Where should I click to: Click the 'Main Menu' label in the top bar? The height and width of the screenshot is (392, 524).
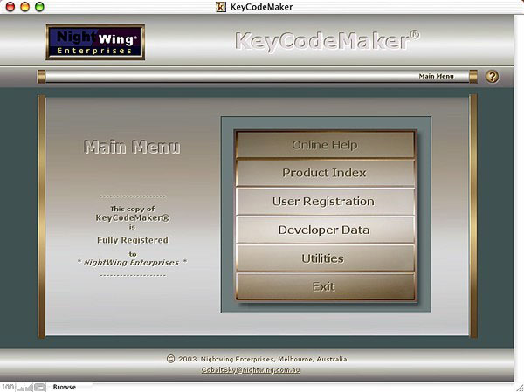pyautogui.click(x=436, y=76)
